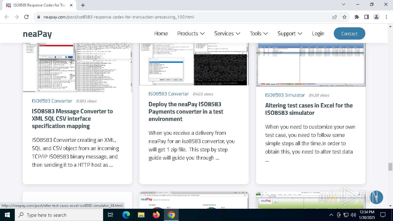The height and width of the screenshot is (221, 393).
Task: Close the ISO8583 Response Codes tab
Action: coord(71,5)
